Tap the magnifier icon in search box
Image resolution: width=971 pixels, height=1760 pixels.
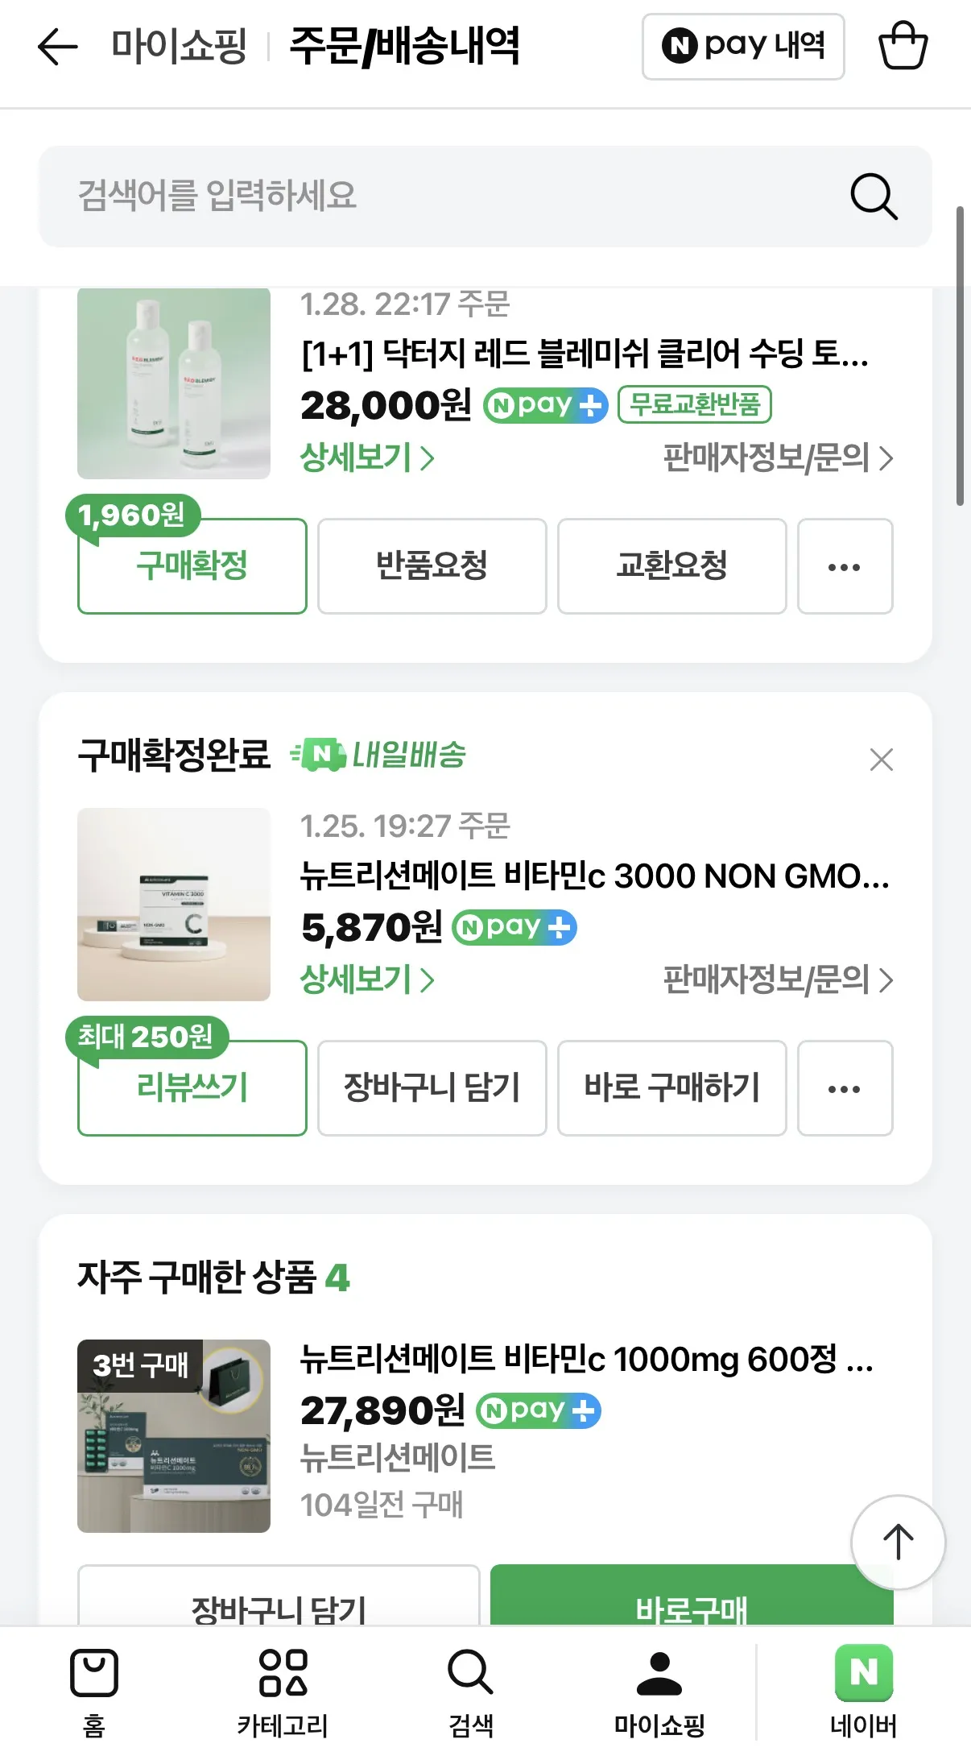coord(874,197)
